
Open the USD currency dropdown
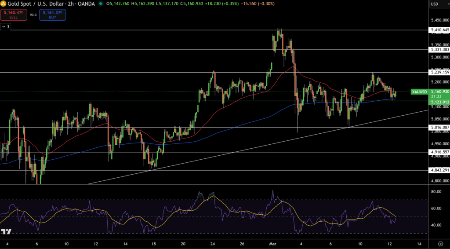438,4
